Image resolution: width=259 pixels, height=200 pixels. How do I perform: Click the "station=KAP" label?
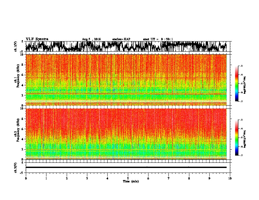click(x=121, y=39)
